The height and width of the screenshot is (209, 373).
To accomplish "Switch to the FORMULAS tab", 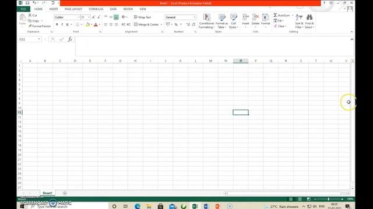I will (x=96, y=9).
